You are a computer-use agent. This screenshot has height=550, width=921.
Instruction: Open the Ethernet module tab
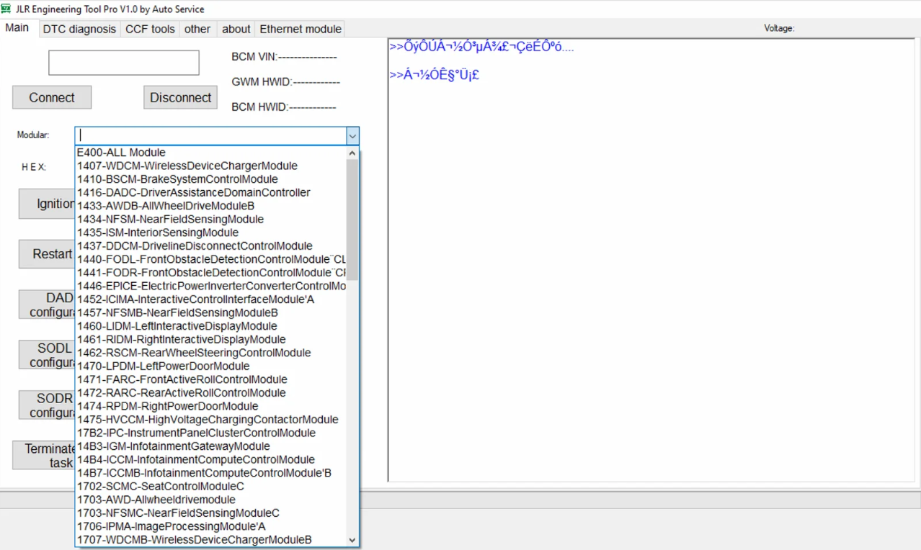coord(301,29)
